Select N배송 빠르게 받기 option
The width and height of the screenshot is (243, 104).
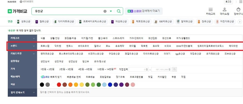point(51,77)
